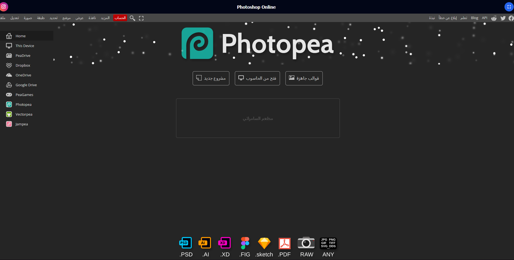The width and height of the screenshot is (514, 260).
Task: Click the RAW camera icon
Action: 306,243
